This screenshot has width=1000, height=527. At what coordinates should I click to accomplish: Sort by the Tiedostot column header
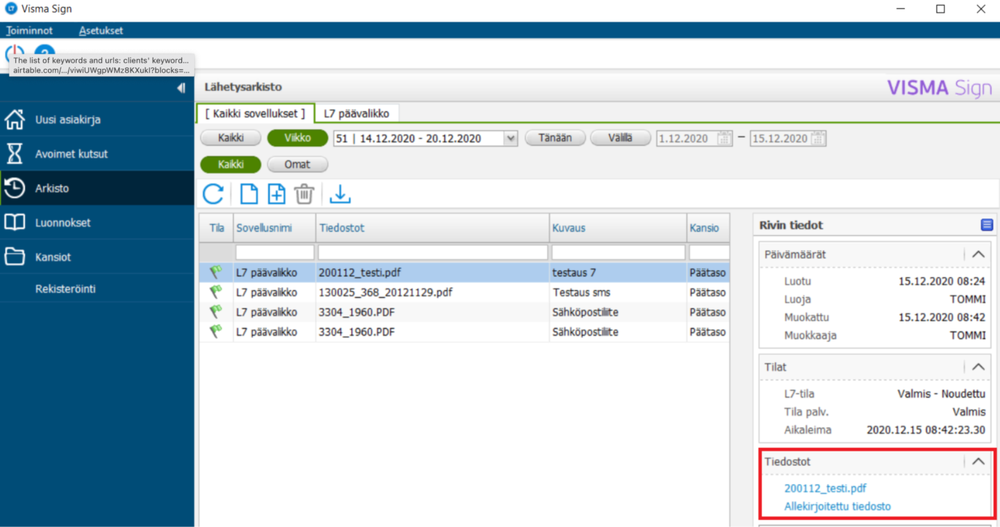tap(433, 228)
